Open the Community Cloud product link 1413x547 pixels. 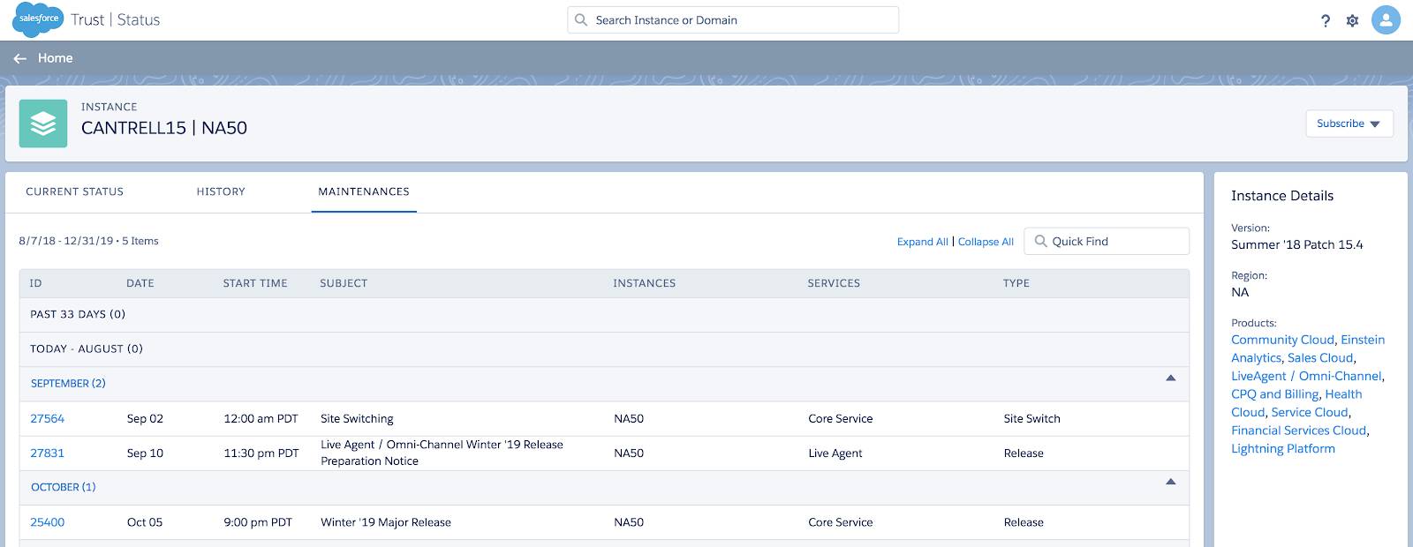tap(1282, 340)
